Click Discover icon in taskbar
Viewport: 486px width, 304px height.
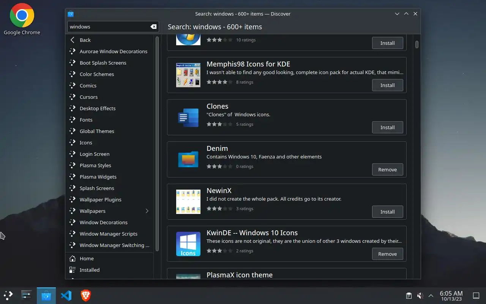pos(46,295)
